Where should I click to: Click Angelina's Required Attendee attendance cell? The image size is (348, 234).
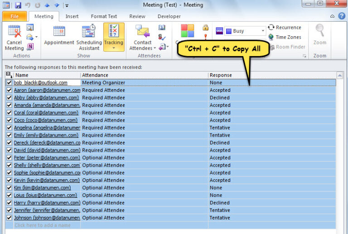(144, 128)
